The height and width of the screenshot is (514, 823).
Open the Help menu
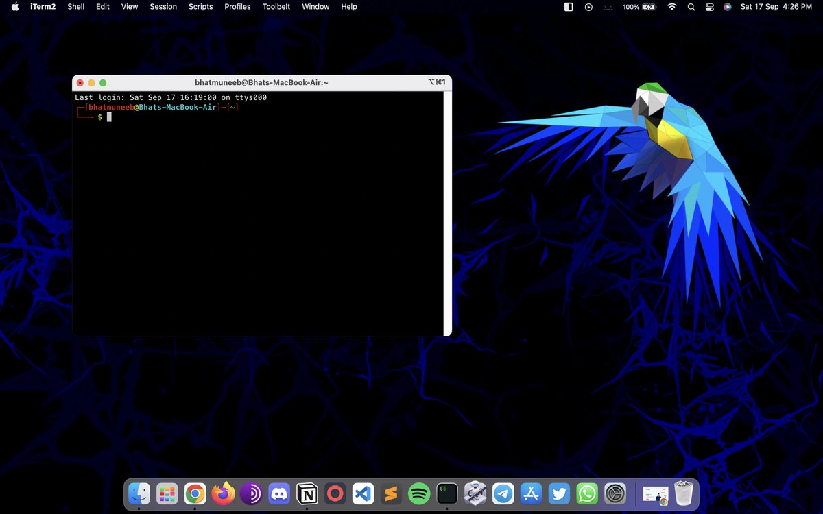pyautogui.click(x=349, y=7)
